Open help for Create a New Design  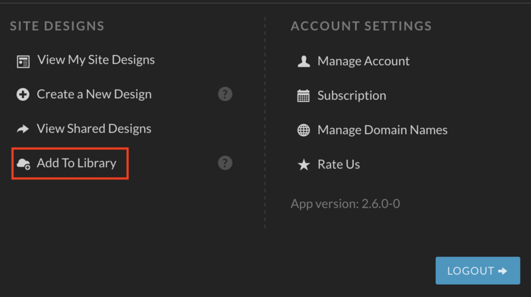[x=225, y=94]
